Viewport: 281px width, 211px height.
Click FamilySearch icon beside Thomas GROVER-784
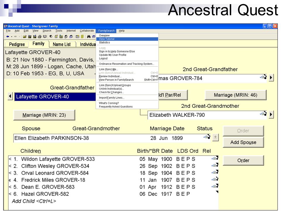[x=263, y=77]
